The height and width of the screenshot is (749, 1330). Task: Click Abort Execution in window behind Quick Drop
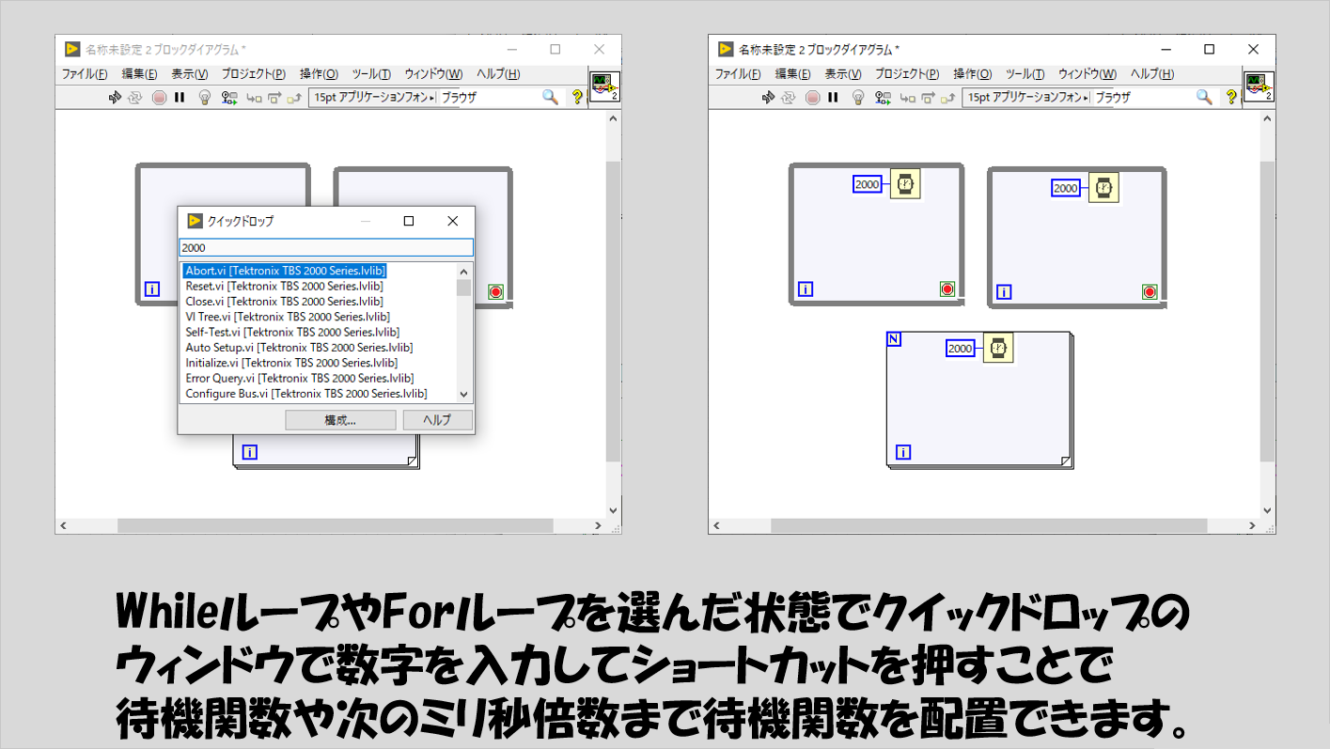pos(159,97)
